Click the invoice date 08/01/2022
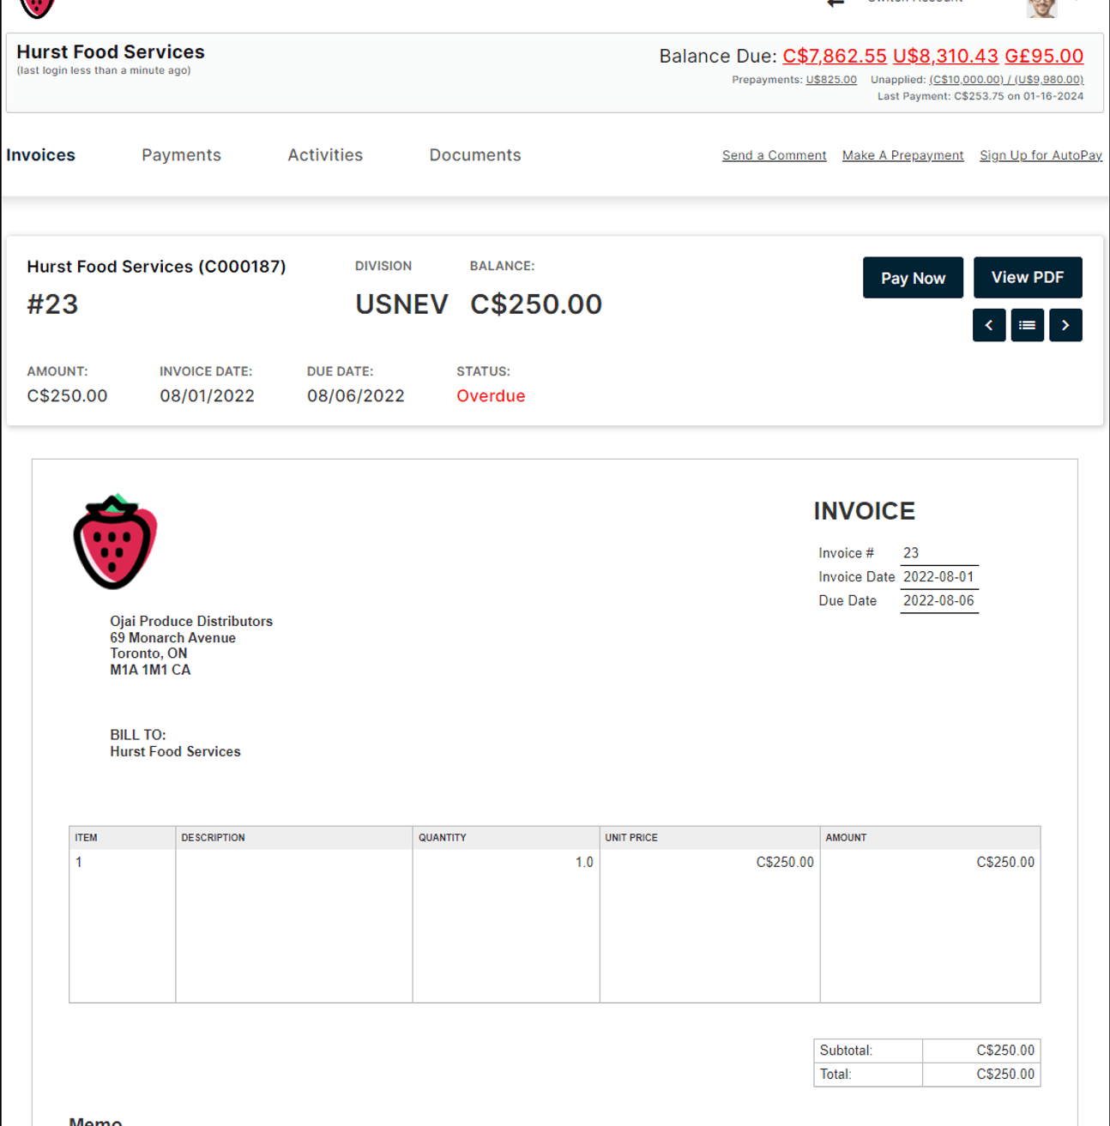Image resolution: width=1110 pixels, height=1126 pixels. coord(207,396)
